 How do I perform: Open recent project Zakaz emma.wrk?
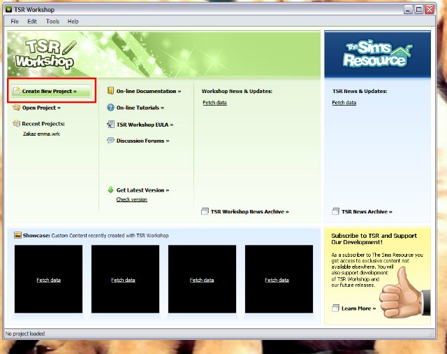tap(41, 134)
